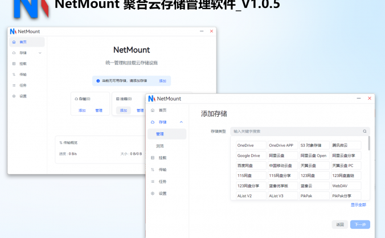Minimize the back NetMount window

click(202, 31)
